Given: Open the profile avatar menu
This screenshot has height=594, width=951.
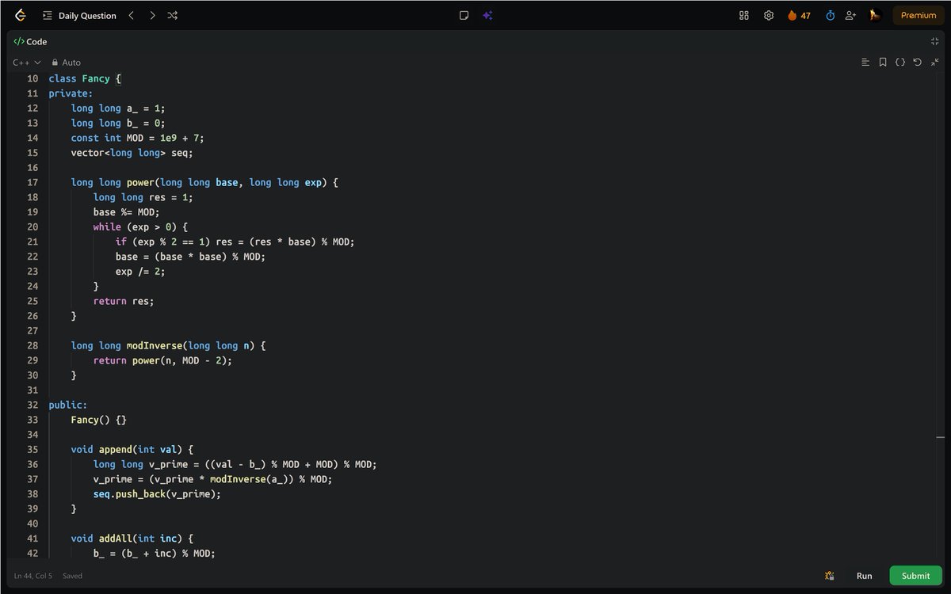Looking at the screenshot, I should point(875,15).
